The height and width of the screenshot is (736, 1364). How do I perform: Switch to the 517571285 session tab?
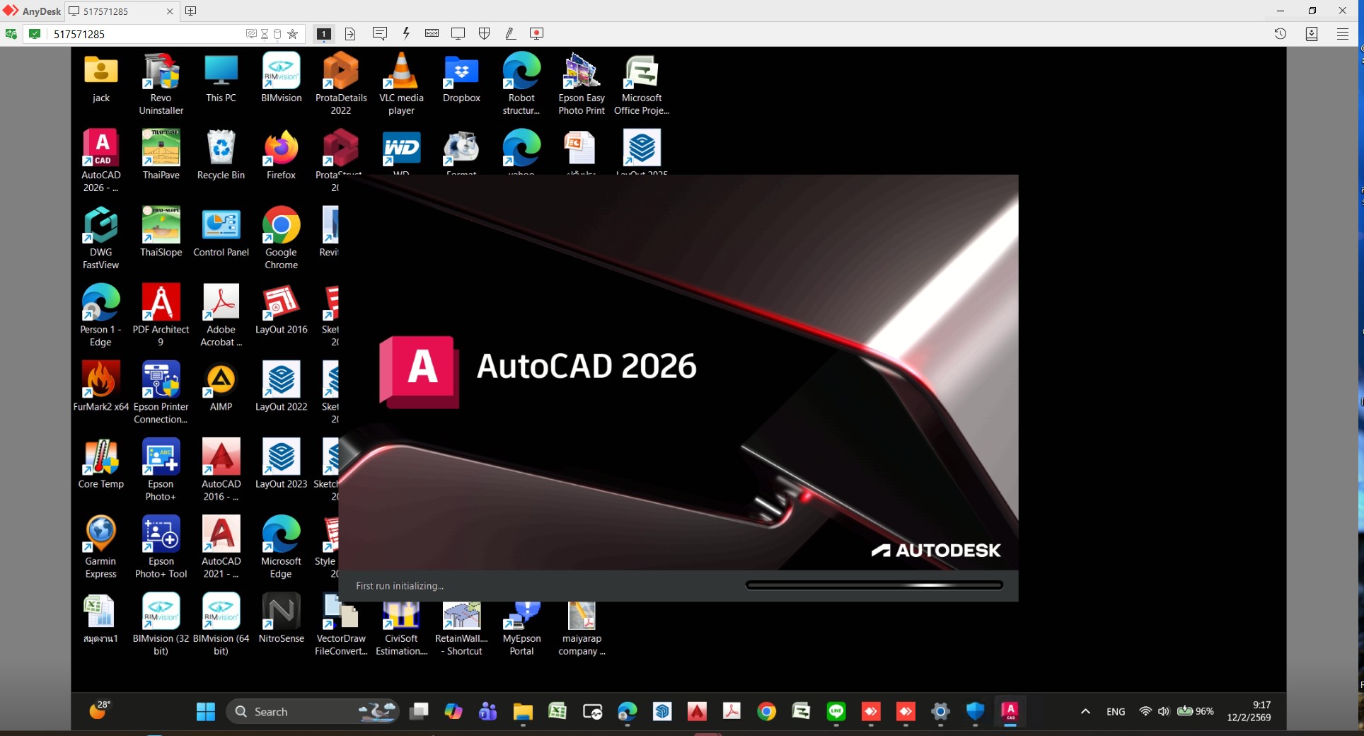pos(122,11)
